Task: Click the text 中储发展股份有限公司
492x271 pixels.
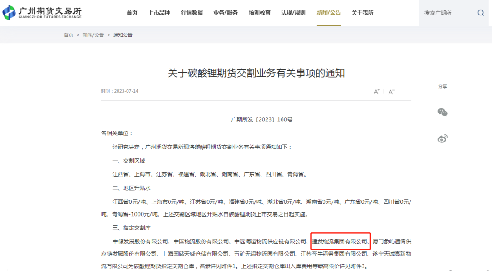Action: tap(140, 241)
